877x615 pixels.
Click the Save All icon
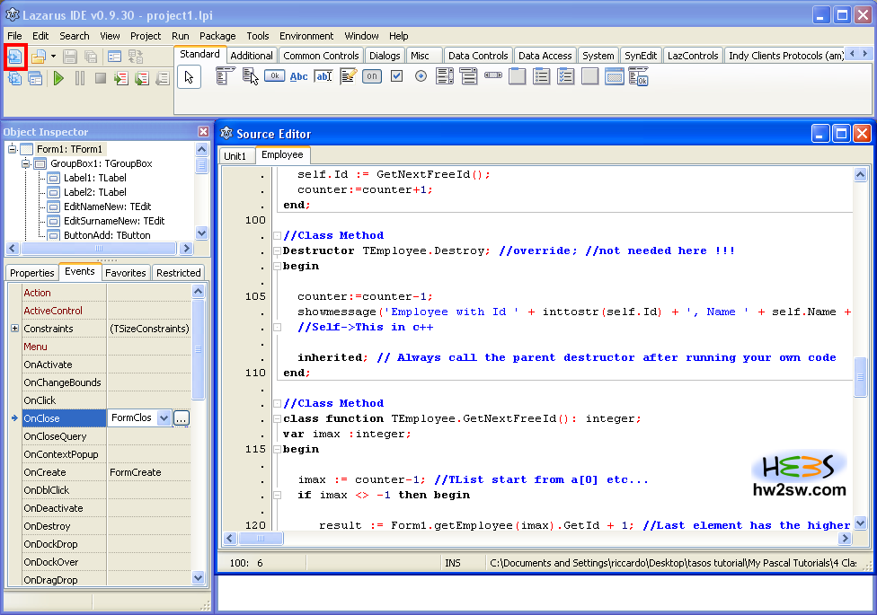pyautogui.click(x=91, y=57)
